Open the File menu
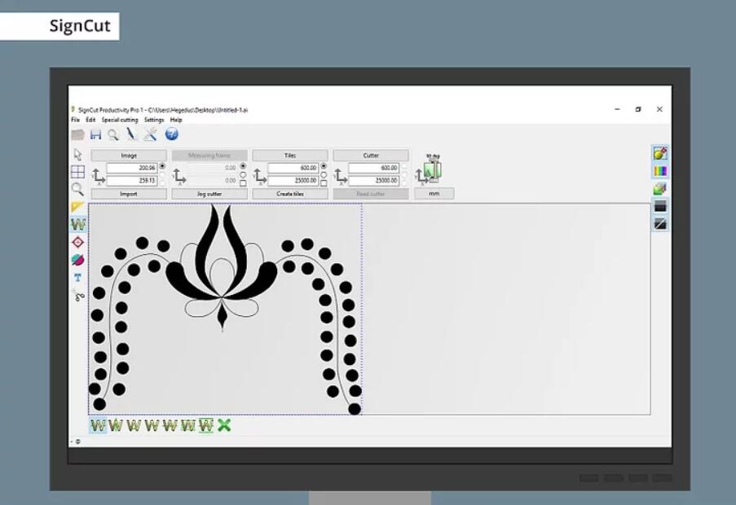 point(76,120)
